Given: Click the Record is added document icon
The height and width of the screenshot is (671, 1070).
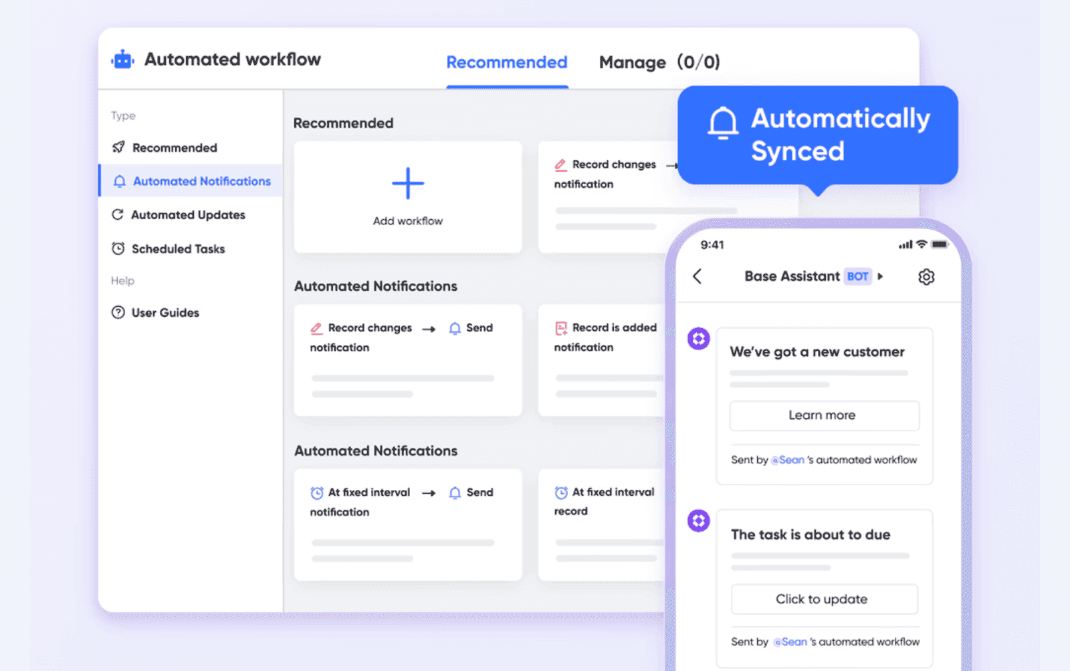Looking at the screenshot, I should point(560,327).
